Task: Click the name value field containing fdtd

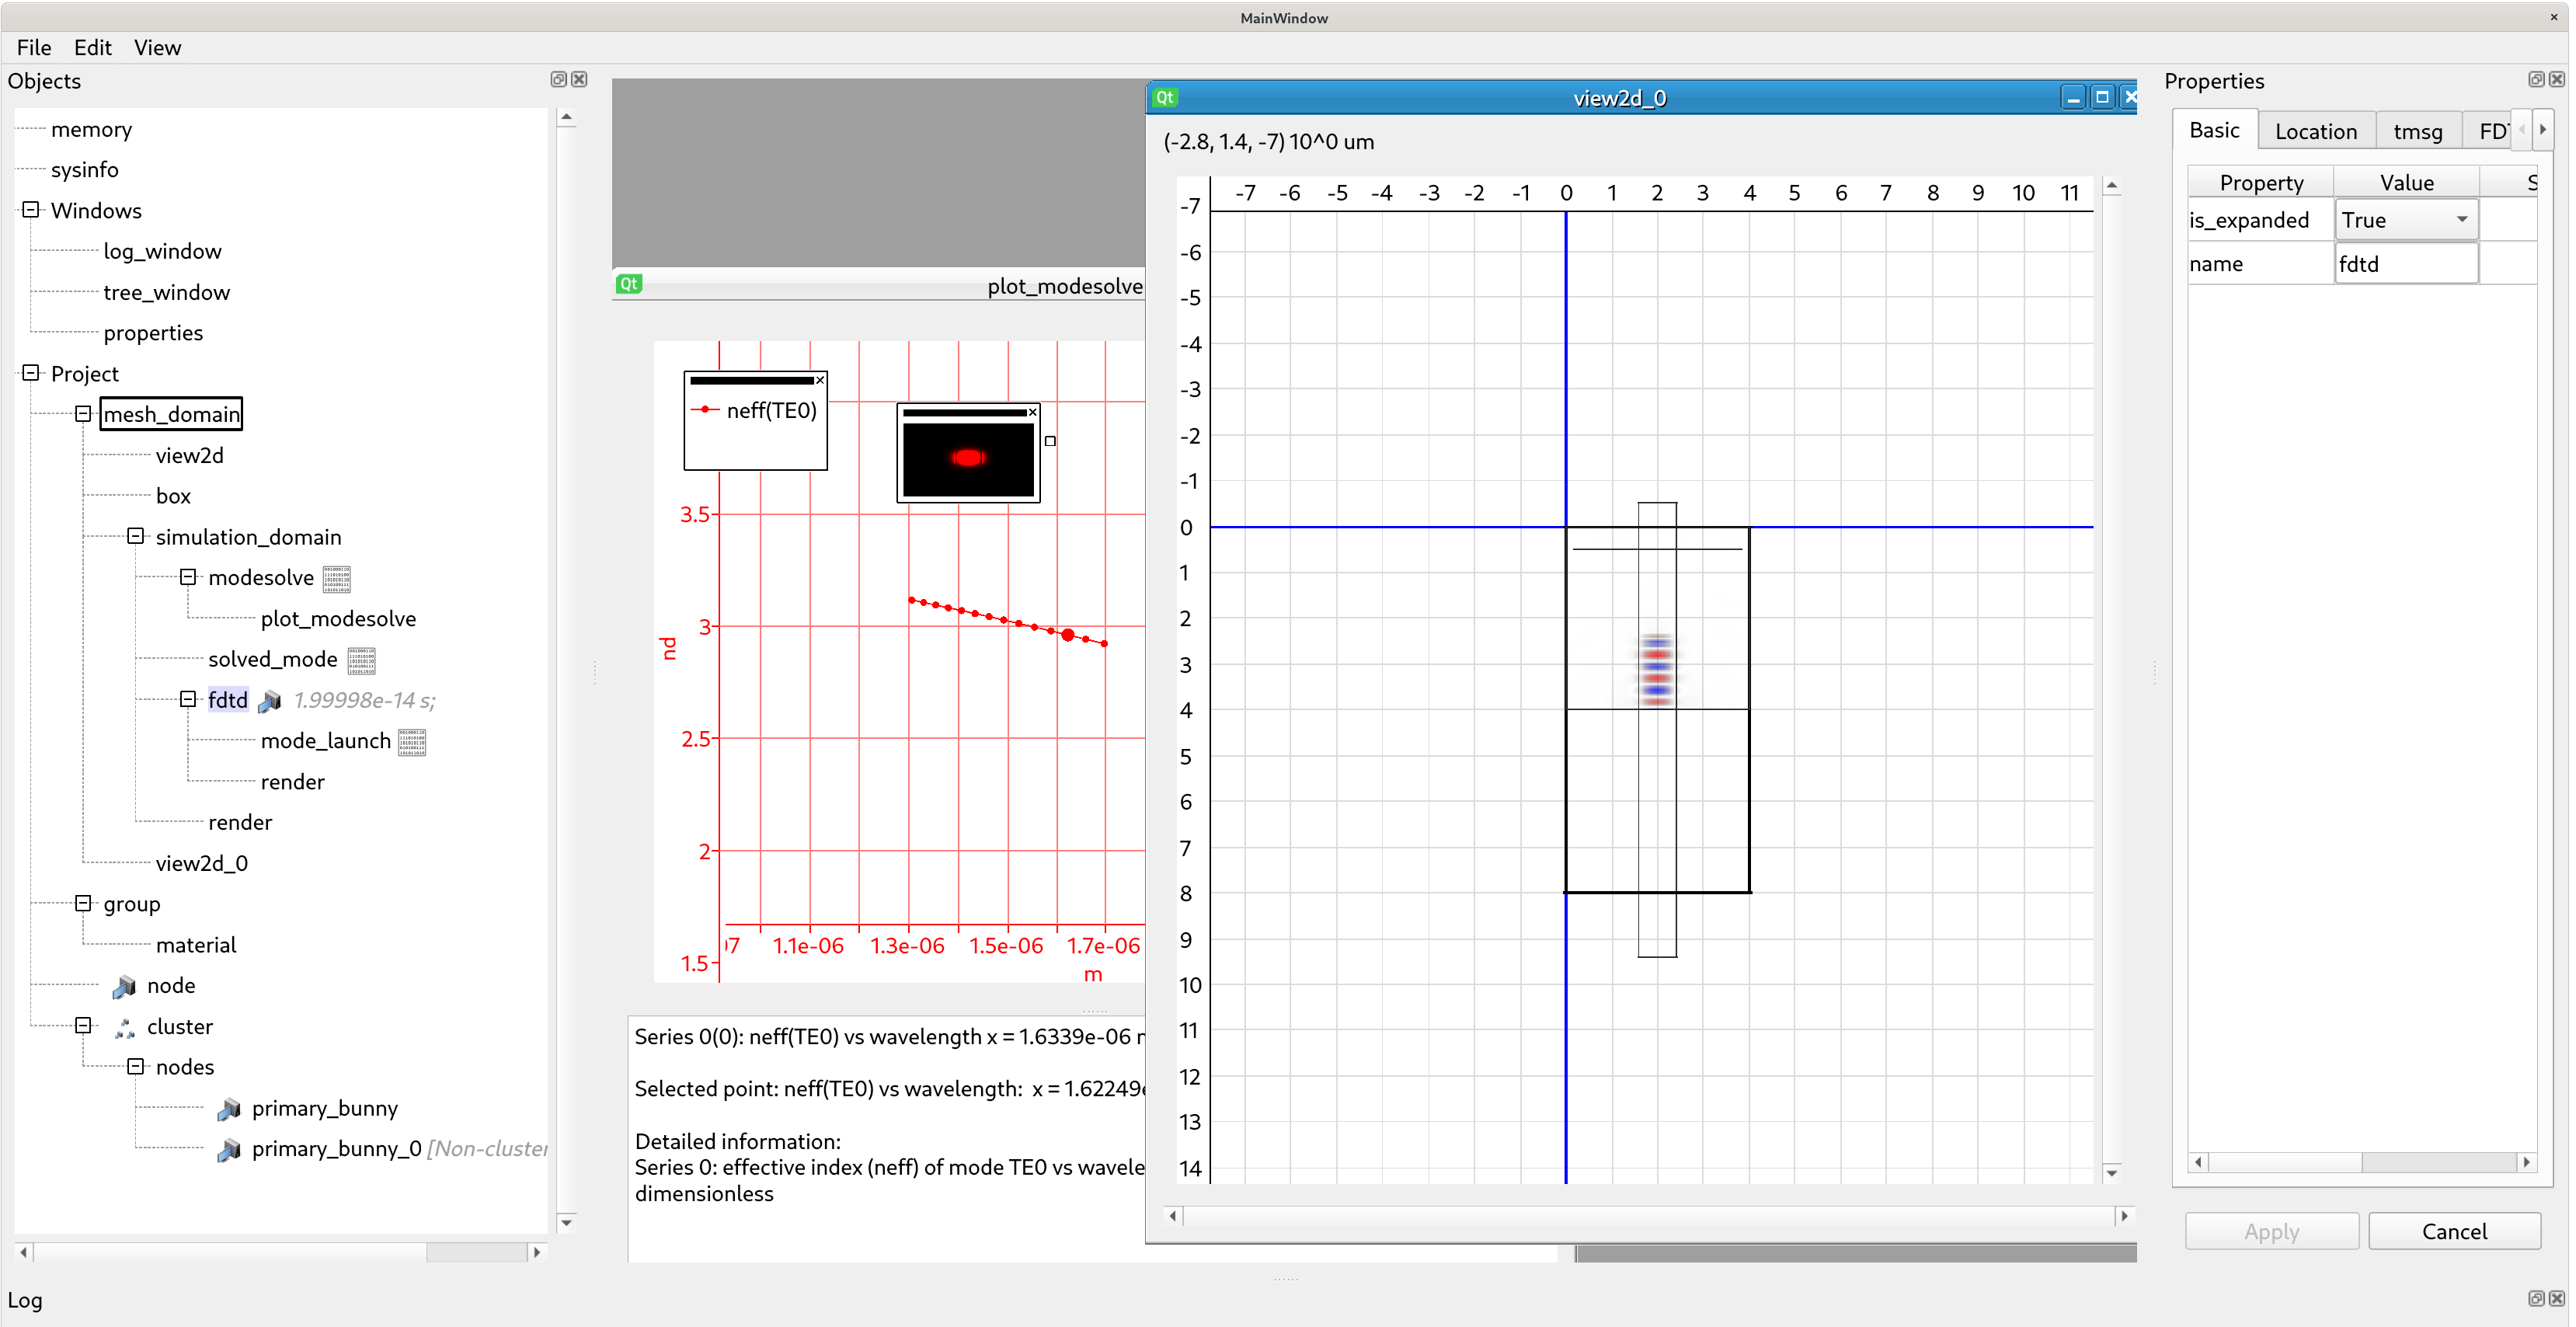Action: pos(2405,264)
